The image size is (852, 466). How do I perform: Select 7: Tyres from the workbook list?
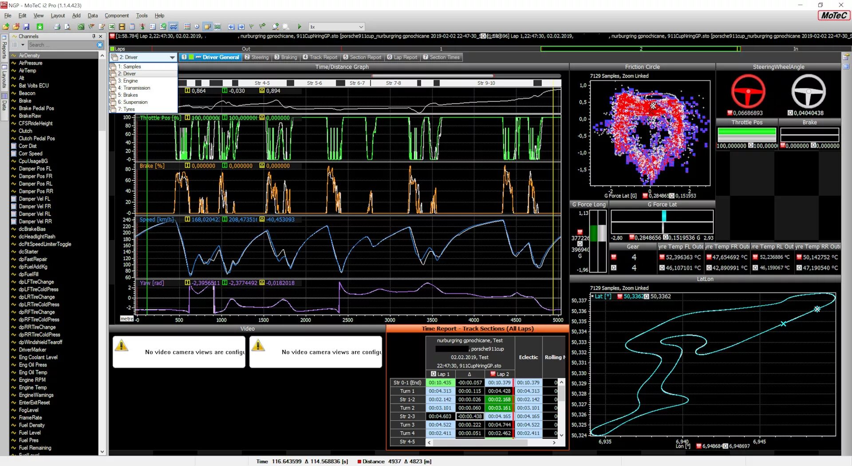click(144, 109)
